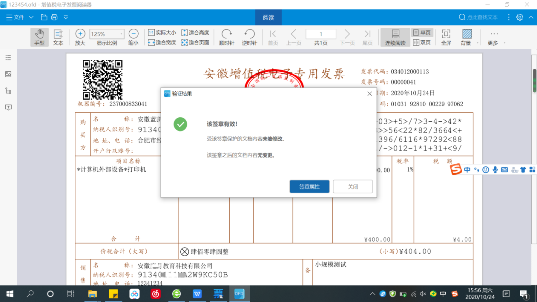The height and width of the screenshot is (302, 537).
Task: Jump to last page (尾页)
Action: coord(367,37)
